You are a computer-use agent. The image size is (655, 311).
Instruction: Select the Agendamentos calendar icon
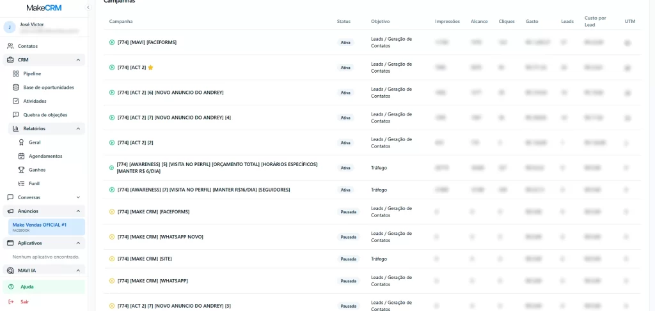point(21,156)
